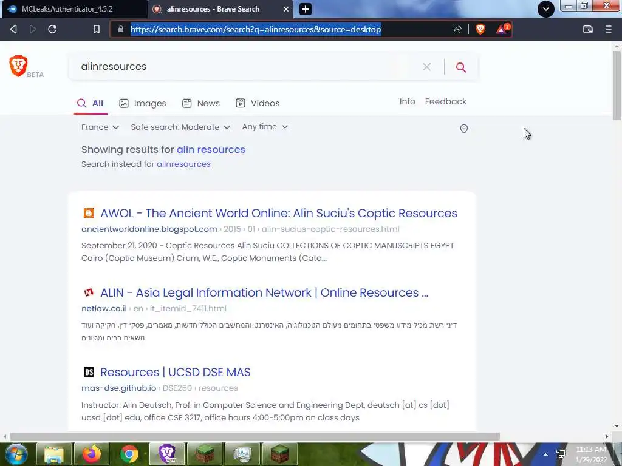Show hidden system tray icons arrow
The image size is (622, 466).
546,454
